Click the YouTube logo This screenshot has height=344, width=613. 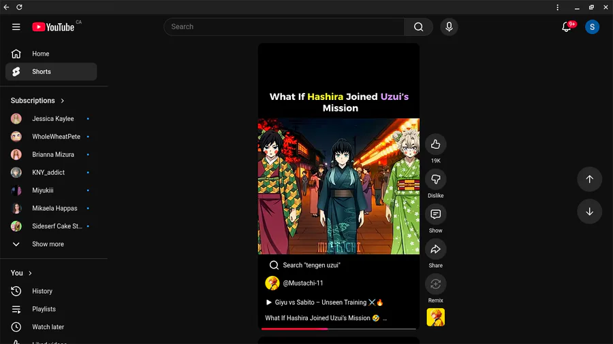53,27
